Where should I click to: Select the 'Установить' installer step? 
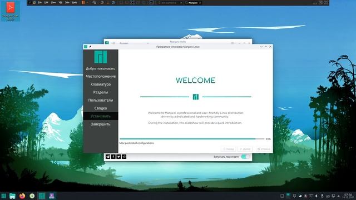click(101, 116)
